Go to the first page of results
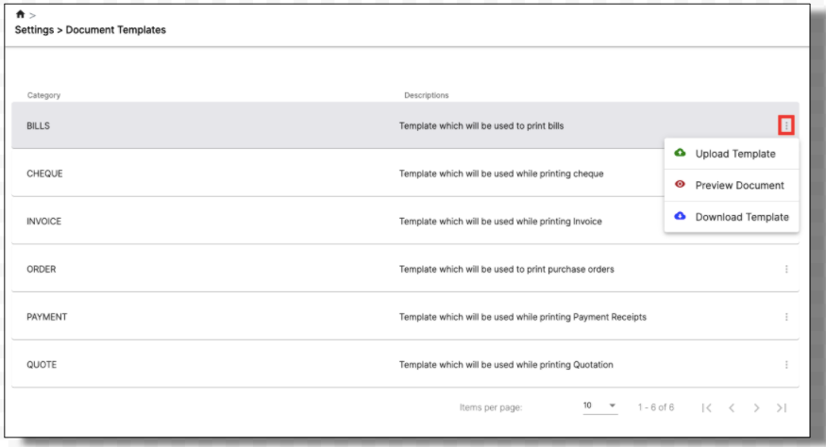The height and width of the screenshot is (447, 826). 706,407
